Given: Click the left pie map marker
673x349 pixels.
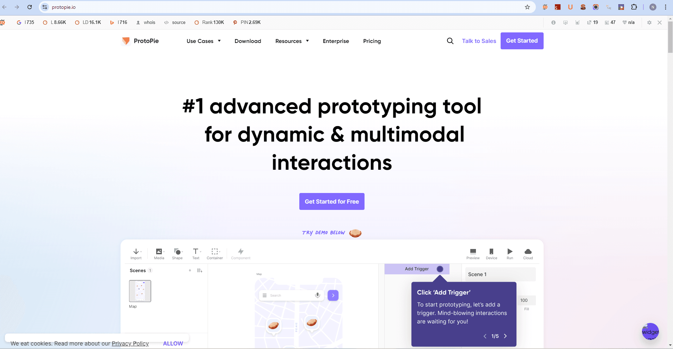Looking at the screenshot, I should click(274, 325).
